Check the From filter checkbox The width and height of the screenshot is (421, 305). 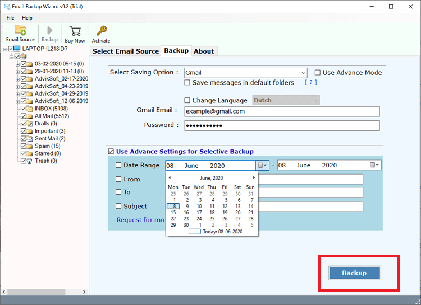(x=118, y=179)
